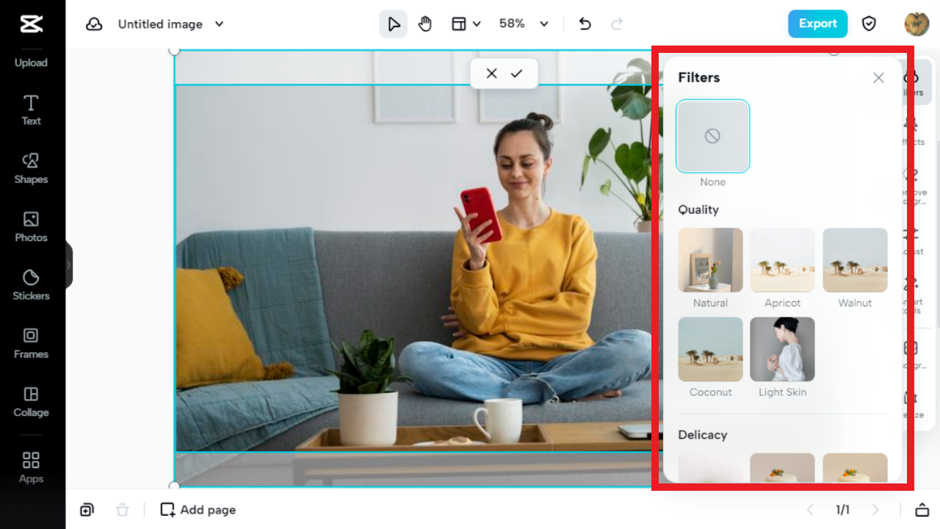Go to the next page arrow
This screenshot has height=529, width=940.
click(x=875, y=510)
